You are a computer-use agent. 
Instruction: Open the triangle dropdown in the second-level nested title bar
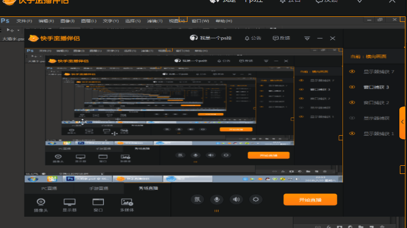point(266,61)
